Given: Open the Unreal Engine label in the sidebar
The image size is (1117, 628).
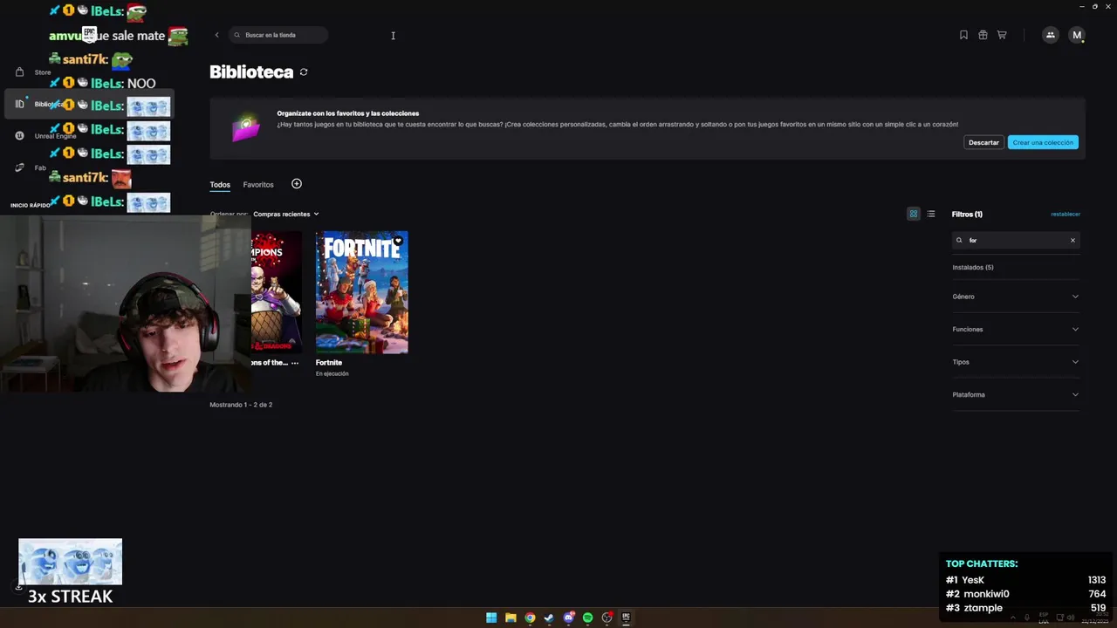Looking at the screenshot, I should (56, 136).
